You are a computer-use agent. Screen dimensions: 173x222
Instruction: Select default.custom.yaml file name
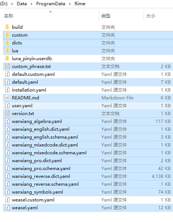[33, 74]
